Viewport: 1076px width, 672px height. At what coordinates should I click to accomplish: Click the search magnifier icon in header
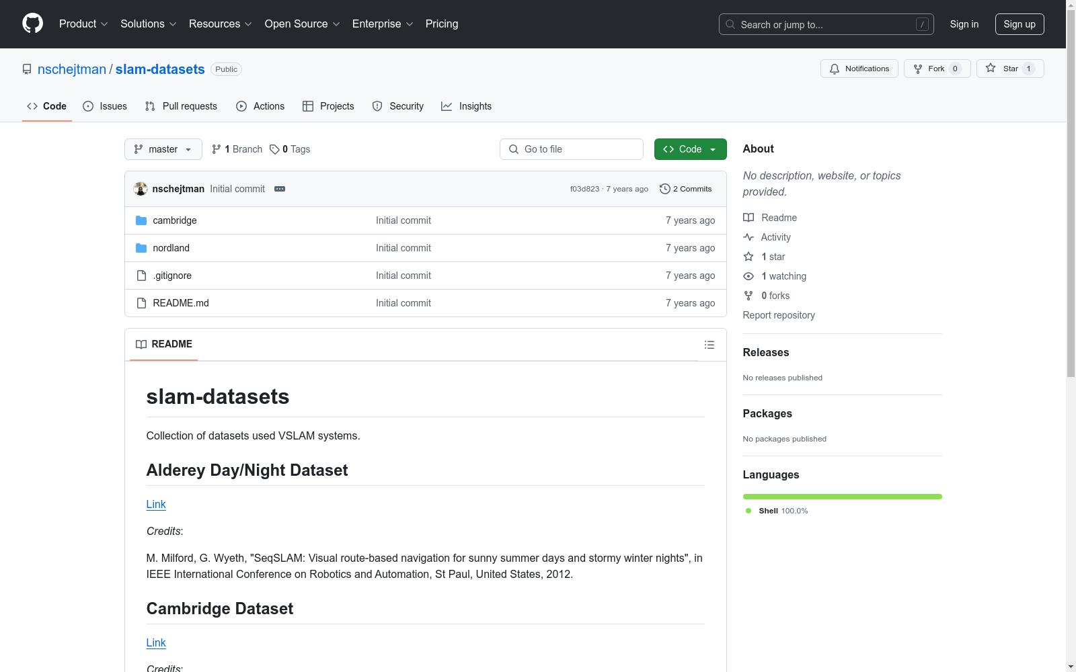click(x=730, y=24)
